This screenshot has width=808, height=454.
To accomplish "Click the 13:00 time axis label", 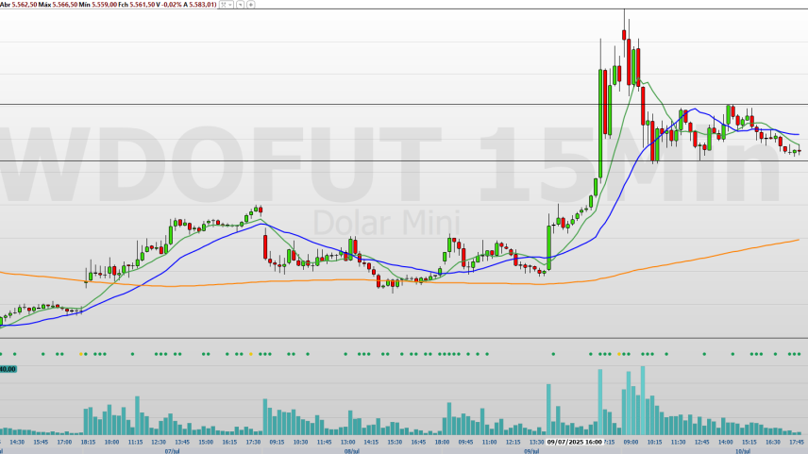I will click(x=347, y=442).
